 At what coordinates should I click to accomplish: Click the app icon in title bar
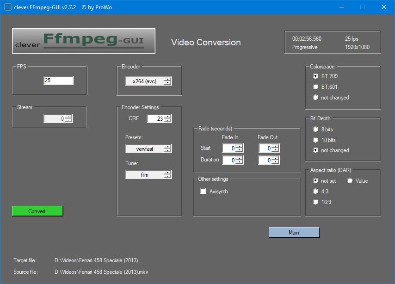click(7, 7)
